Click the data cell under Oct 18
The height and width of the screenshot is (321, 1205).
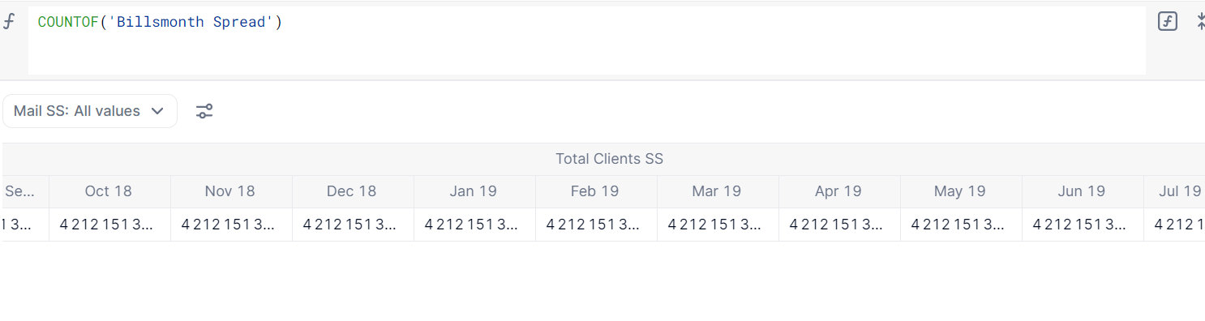109,225
